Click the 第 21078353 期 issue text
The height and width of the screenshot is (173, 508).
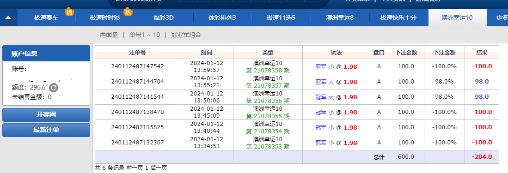tap(268, 146)
